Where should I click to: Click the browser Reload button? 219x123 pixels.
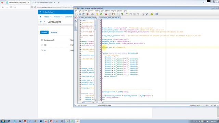[11, 7]
